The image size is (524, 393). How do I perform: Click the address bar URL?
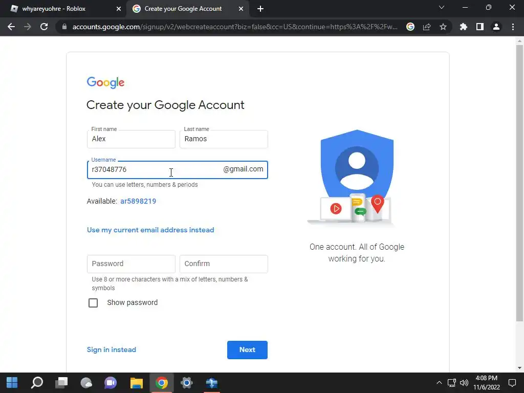[x=234, y=27]
